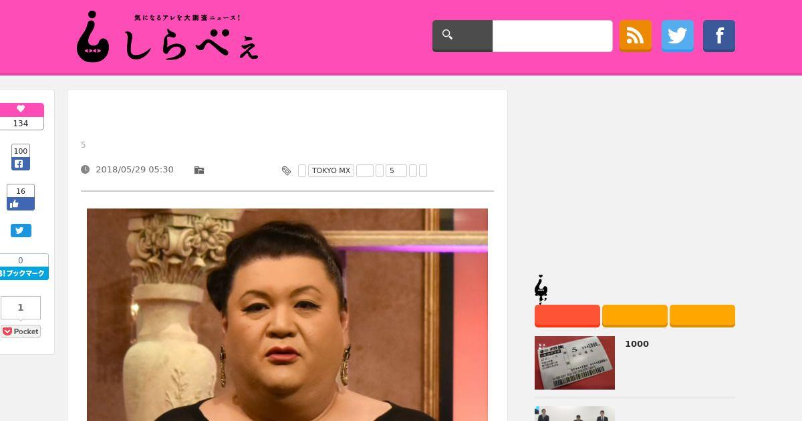Save the article to Pocket

click(x=21, y=331)
